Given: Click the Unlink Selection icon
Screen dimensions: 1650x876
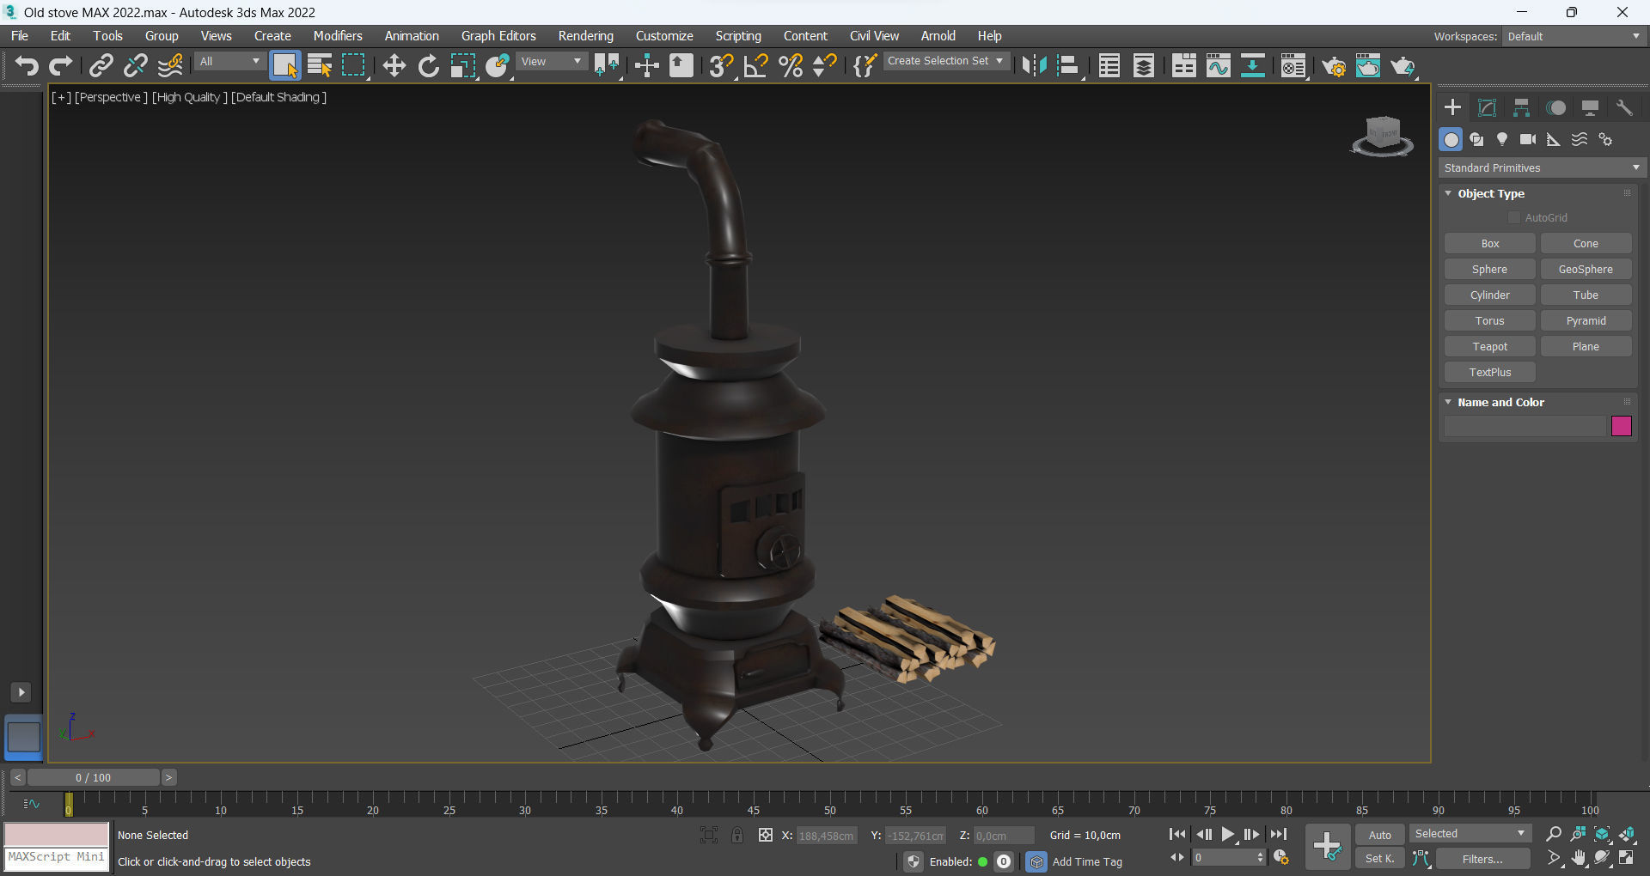Looking at the screenshot, I should click(x=135, y=66).
